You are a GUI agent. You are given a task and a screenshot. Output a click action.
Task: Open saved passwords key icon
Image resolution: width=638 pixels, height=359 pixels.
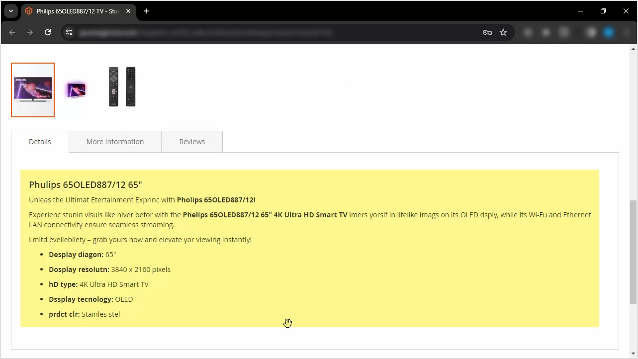click(487, 32)
